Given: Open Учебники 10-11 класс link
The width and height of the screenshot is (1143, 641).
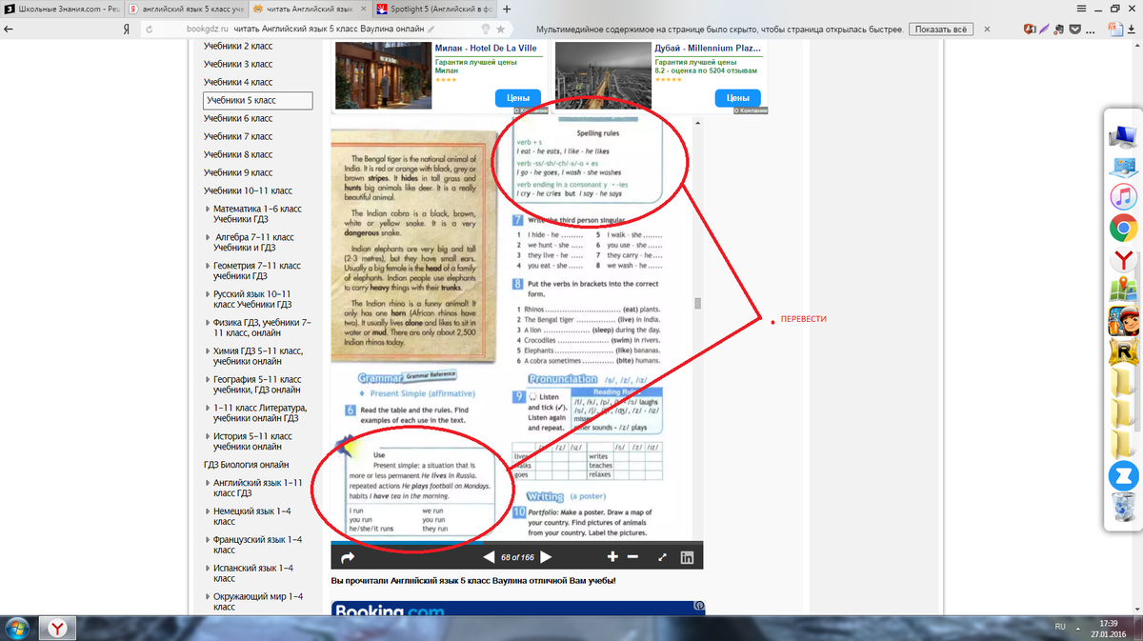Looking at the screenshot, I should tap(248, 190).
